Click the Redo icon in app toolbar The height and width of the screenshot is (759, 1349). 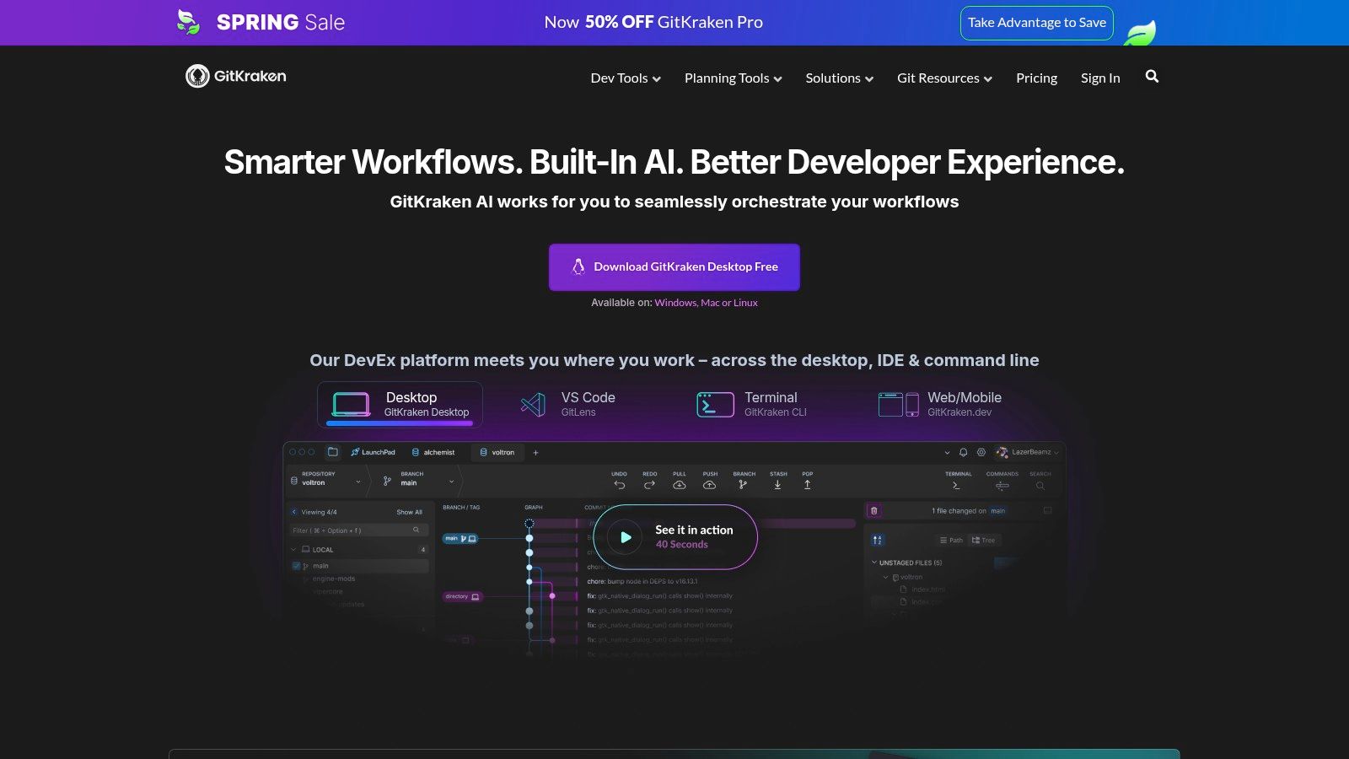(649, 485)
